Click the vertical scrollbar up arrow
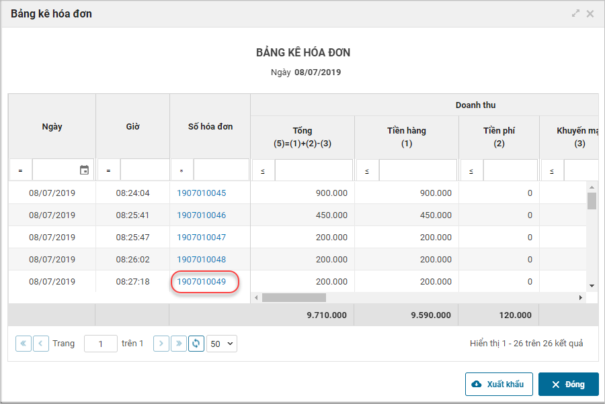The image size is (605, 404). tap(592, 187)
